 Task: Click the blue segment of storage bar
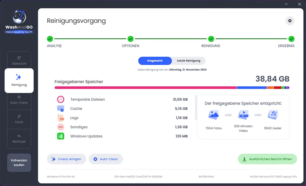click(x=252, y=88)
